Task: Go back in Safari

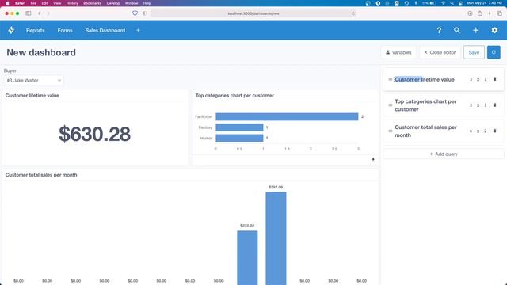Action: (40, 13)
